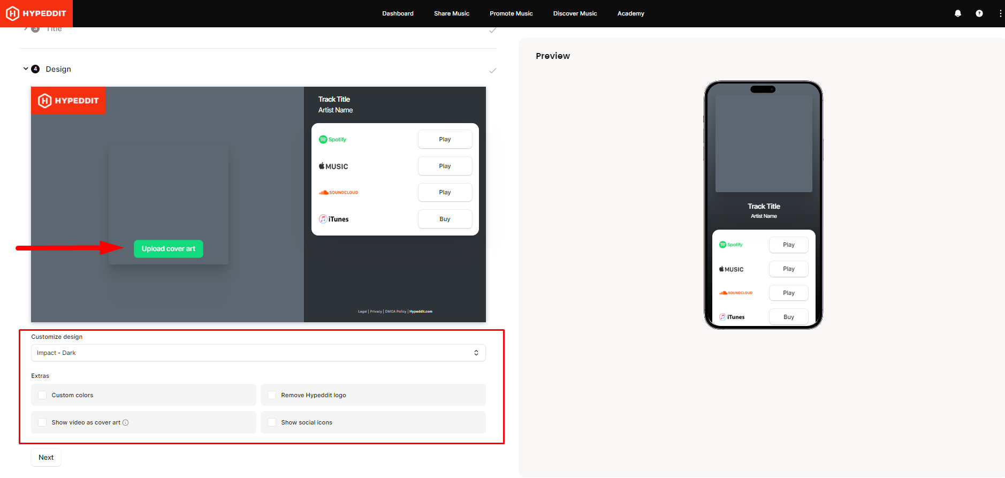Viewport: 1005px width, 478px height.
Task: Click the help question mark icon
Action: click(x=979, y=13)
